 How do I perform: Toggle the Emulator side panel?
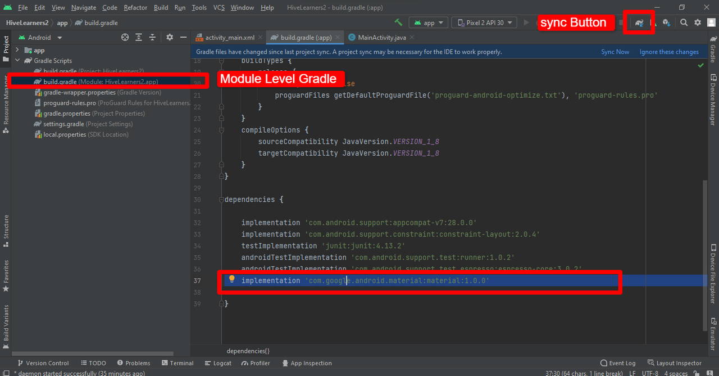coord(713,334)
